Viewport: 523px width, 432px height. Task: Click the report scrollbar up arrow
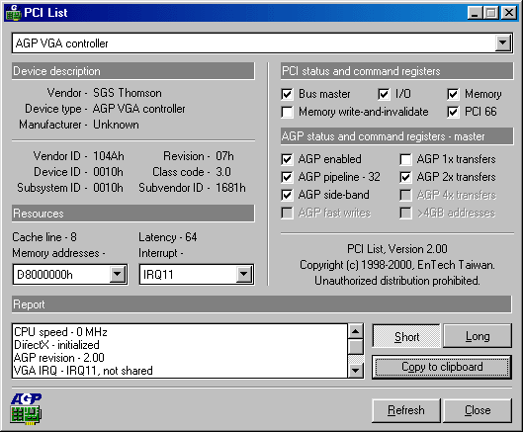tap(356, 331)
